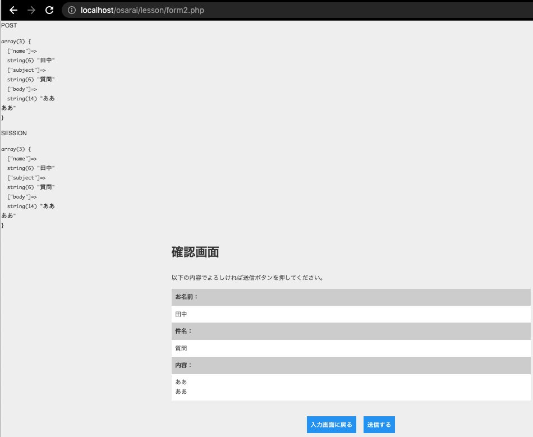Image resolution: width=533 pixels, height=437 pixels.
Task: Click the browser back arrow icon
Action: pos(13,10)
